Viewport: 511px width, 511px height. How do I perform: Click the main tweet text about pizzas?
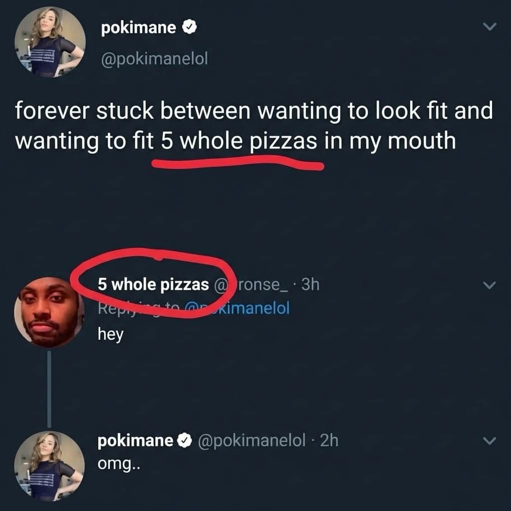[x=250, y=125]
